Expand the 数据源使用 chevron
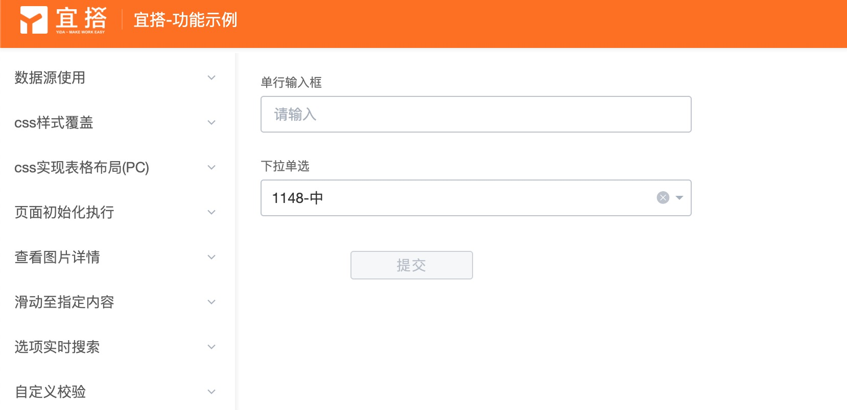Image resolution: width=847 pixels, height=410 pixels. 211,78
